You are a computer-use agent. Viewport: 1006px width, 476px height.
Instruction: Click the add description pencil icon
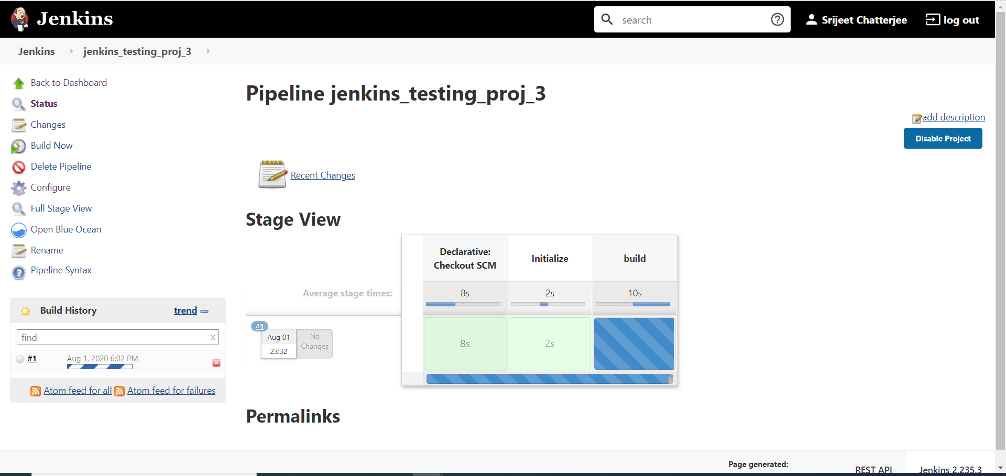click(x=917, y=118)
